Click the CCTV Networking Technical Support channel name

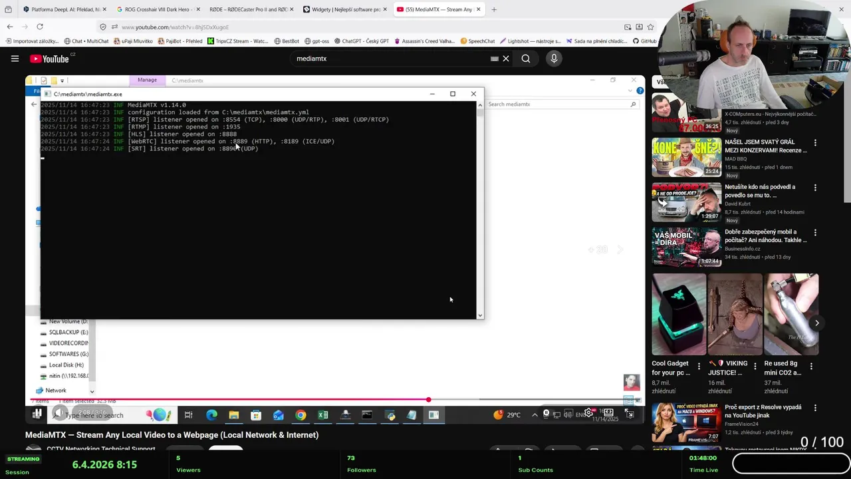[x=101, y=448]
